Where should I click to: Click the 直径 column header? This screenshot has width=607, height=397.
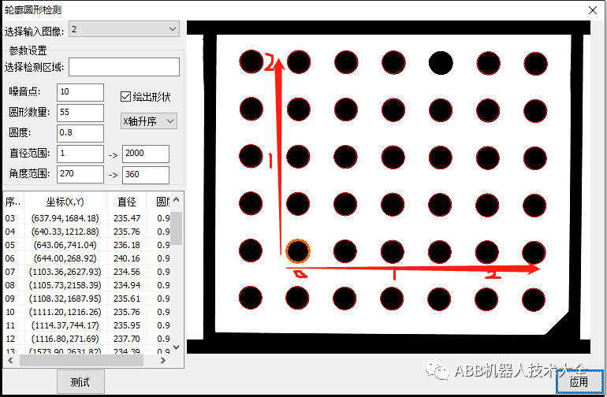[x=127, y=202]
